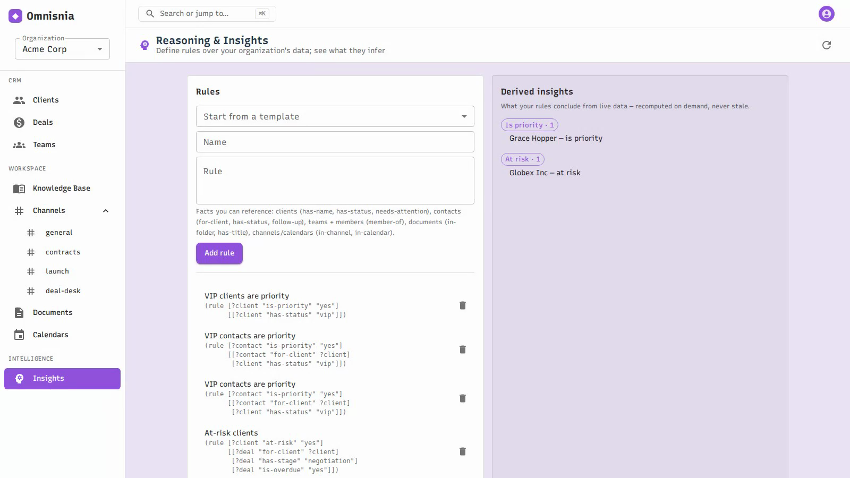Open the general channel
This screenshot has height=478, width=850.
[62, 233]
